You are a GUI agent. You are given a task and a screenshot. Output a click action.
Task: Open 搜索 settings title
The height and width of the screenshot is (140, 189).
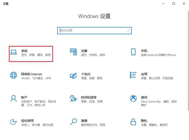click(x=84, y=121)
